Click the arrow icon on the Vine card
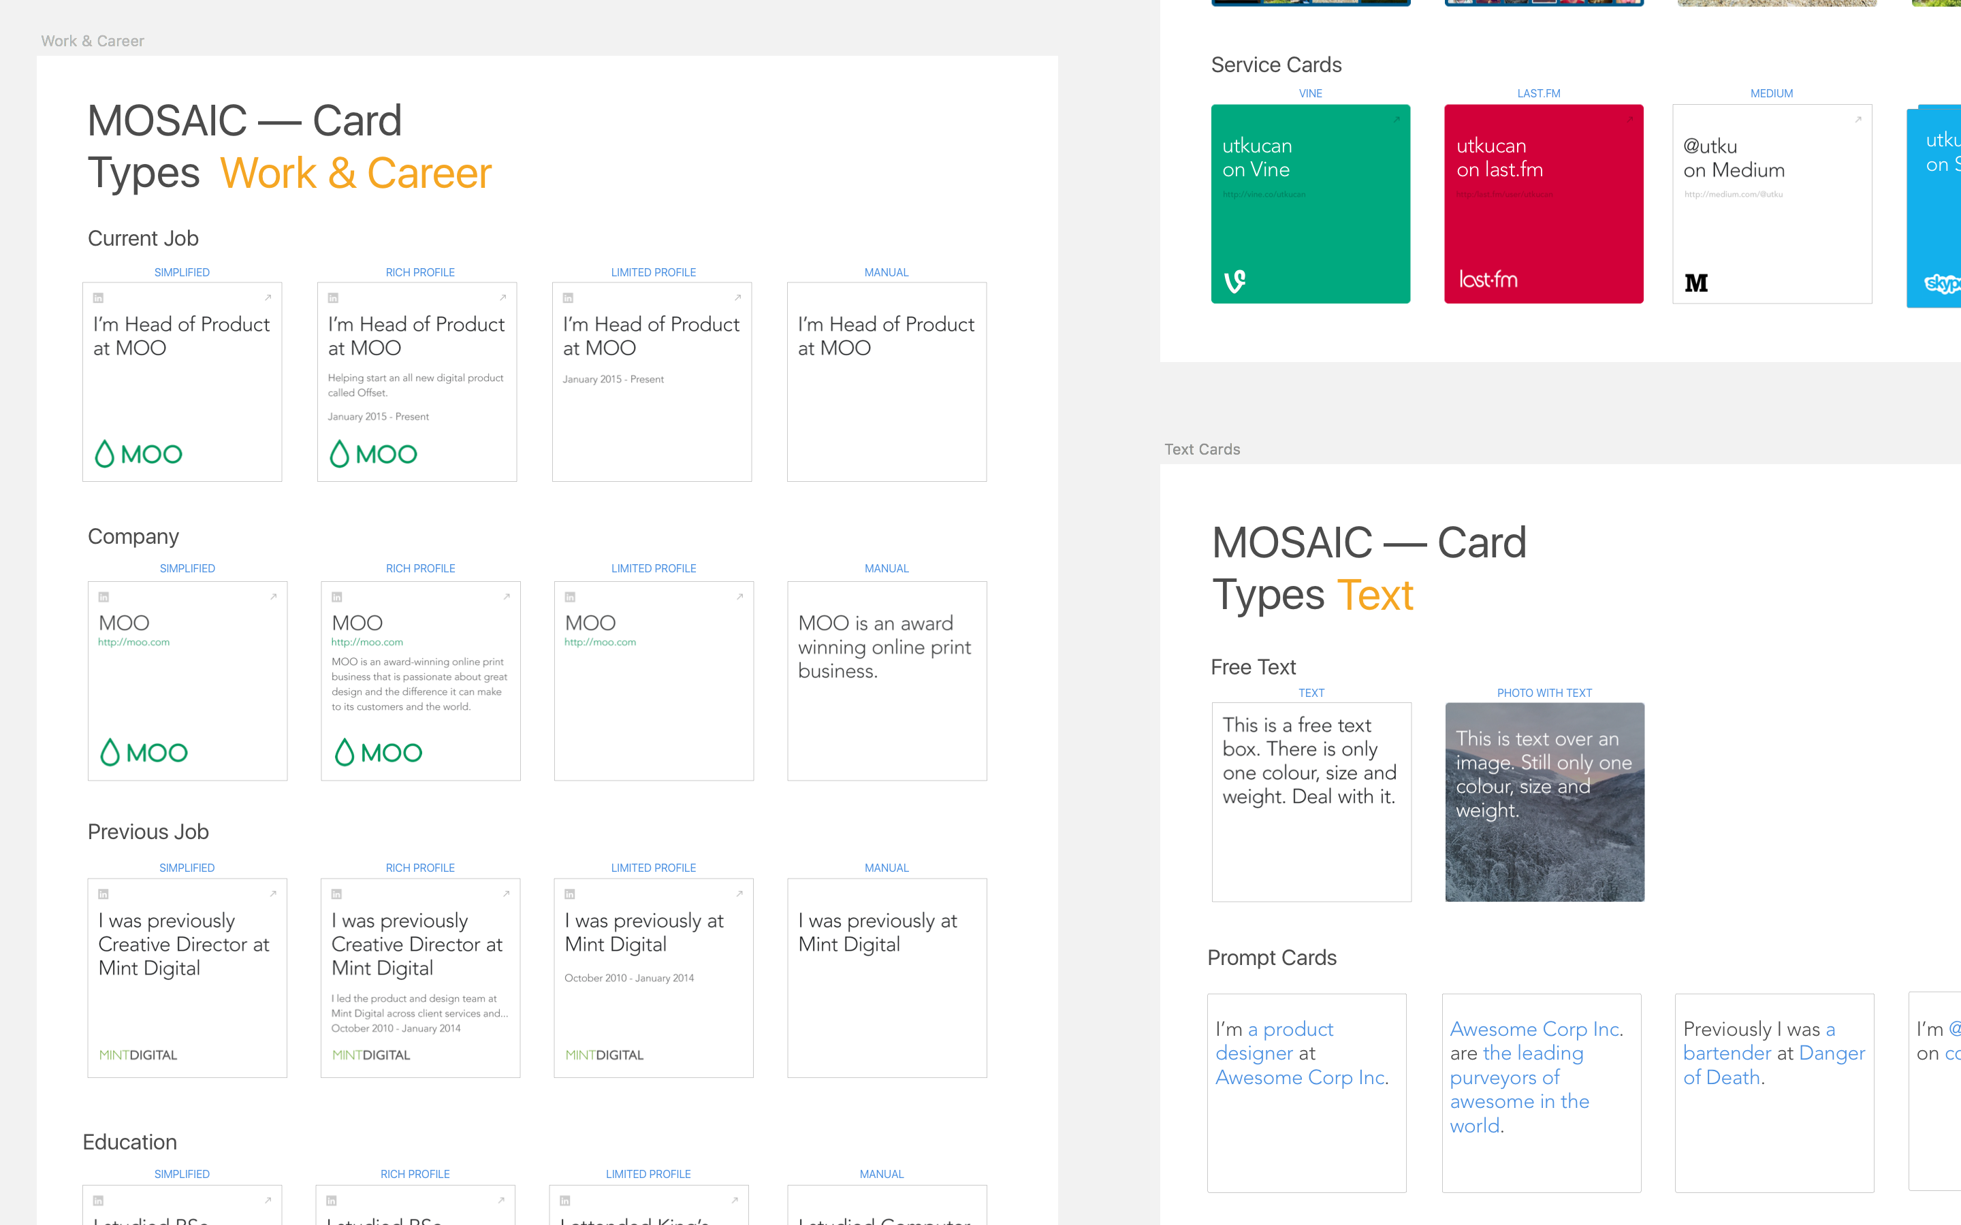The image size is (1961, 1225). pos(1397,120)
